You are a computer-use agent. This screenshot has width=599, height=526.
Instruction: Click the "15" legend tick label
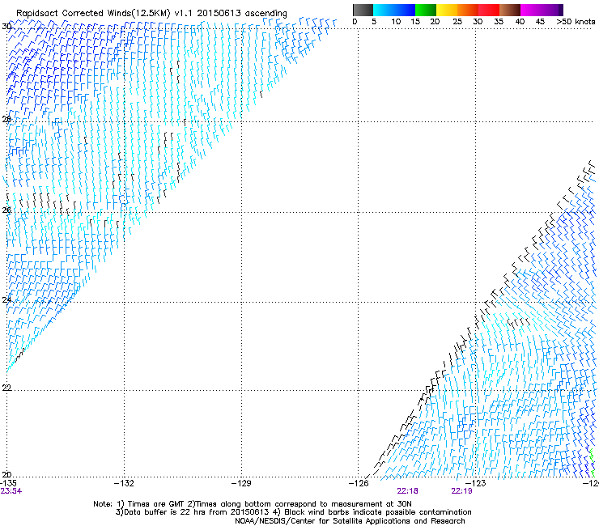point(415,22)
